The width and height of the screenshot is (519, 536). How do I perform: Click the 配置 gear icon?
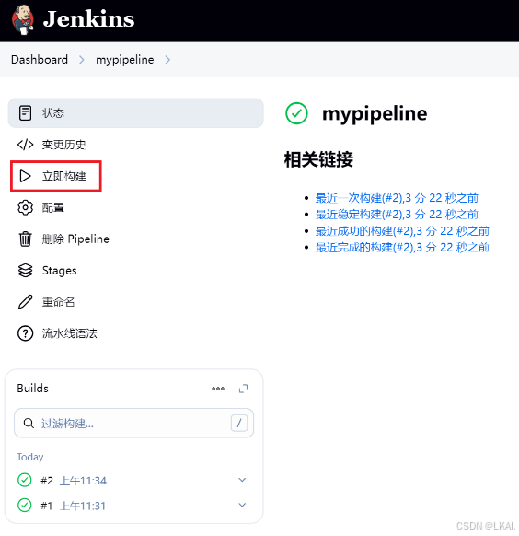point(25,207)
